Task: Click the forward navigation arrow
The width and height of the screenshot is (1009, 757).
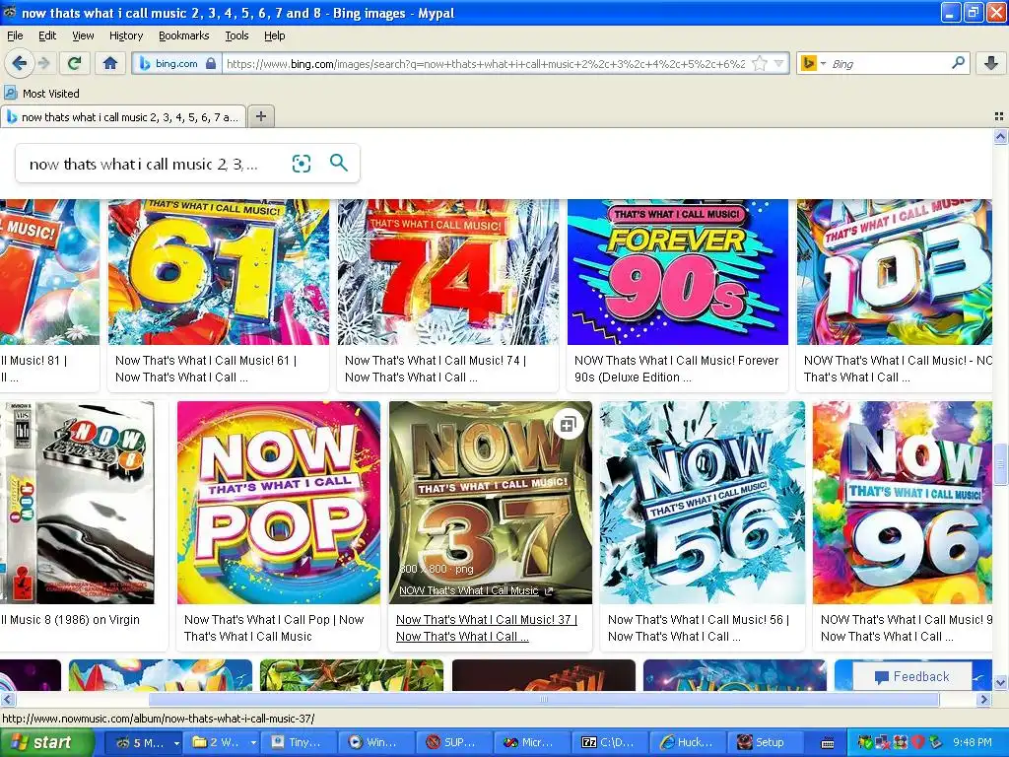Action: pos(43,63)
